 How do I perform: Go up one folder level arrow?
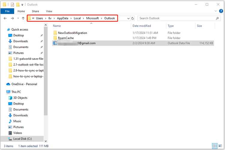(x=23, y=18)
